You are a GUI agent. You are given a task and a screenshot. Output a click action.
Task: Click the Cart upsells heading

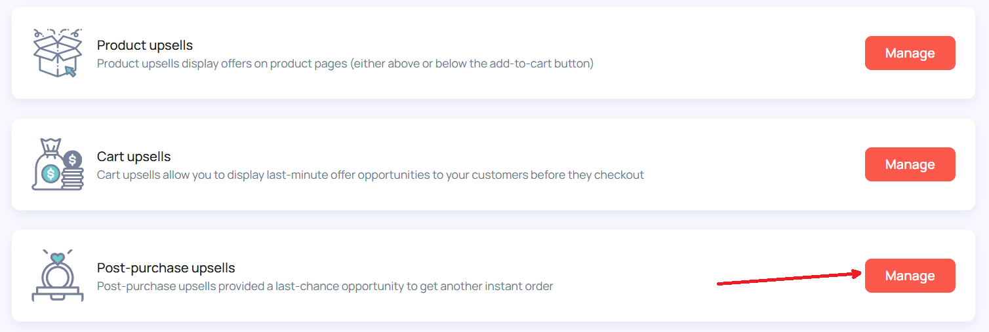pos(134,157)
